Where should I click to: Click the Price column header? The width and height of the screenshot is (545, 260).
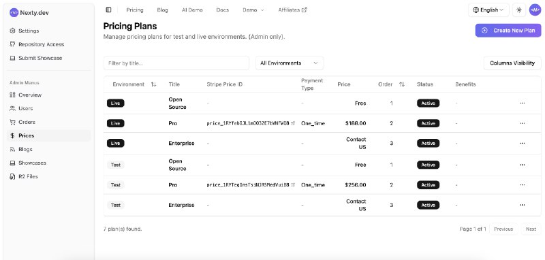tap(344, 84)
